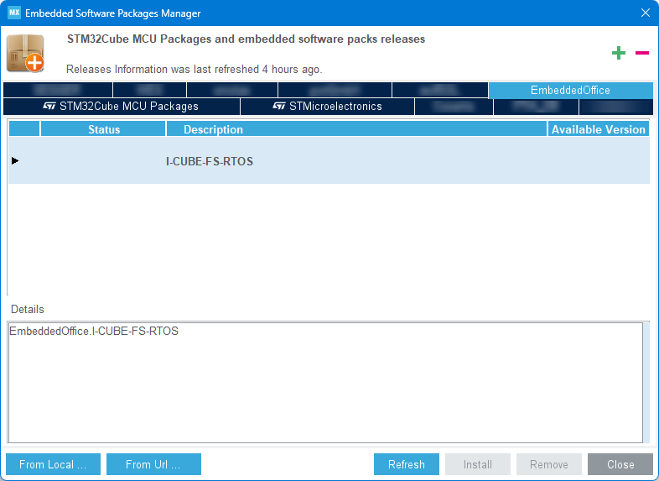Select the EmbeddedOffice tab
This screenshot has width=659, height=481.
pos(570,90)
